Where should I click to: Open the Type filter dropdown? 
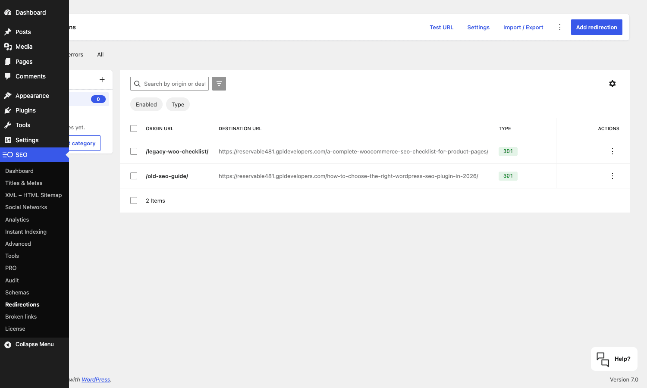point(178,104)
